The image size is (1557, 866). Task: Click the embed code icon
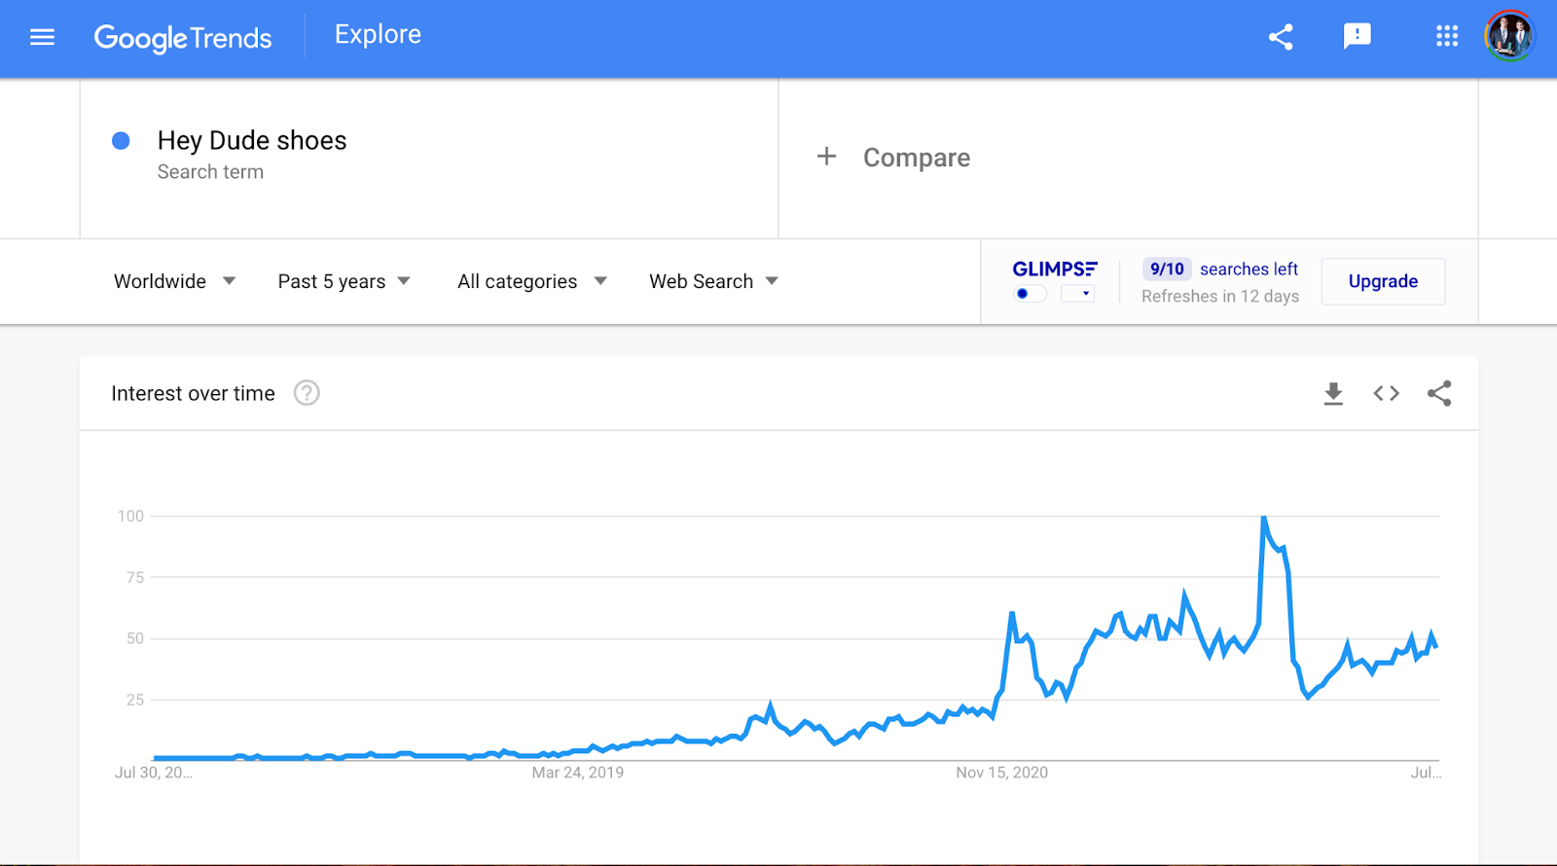[x=1386, y=393]
